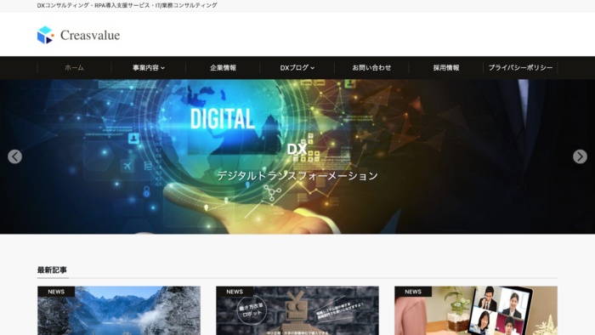The height and width of the screenshot is (335, 595).
Task: Expand the DXブログ dropdown menu
Action: [x=297, y=68]
